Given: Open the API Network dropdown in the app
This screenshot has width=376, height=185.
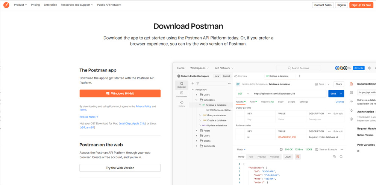Looking at the screenshot, I should click(x=224, y=68).
